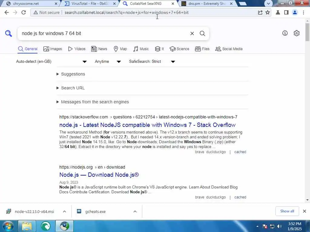The width and height of the screenshot is (310, 232).
Task: Switch to the VirusTotal tab
Action: (x=90, y=4)
